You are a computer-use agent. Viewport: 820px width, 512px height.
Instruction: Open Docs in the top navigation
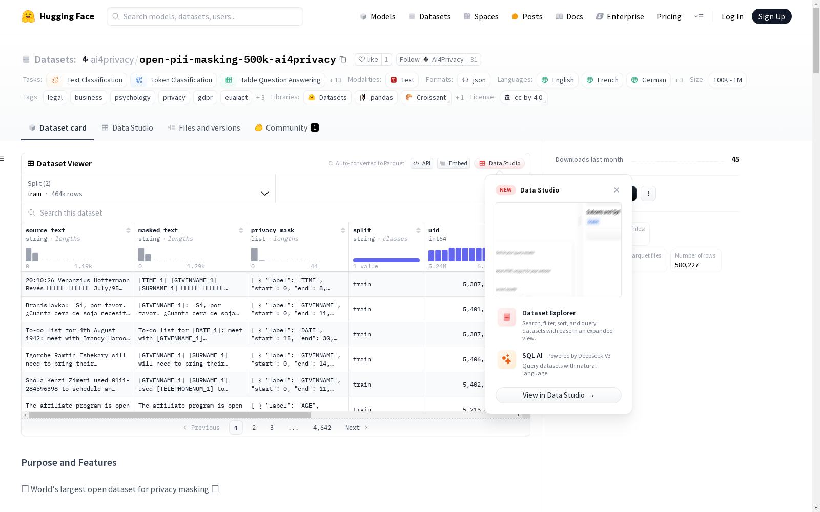click(569, 17)
